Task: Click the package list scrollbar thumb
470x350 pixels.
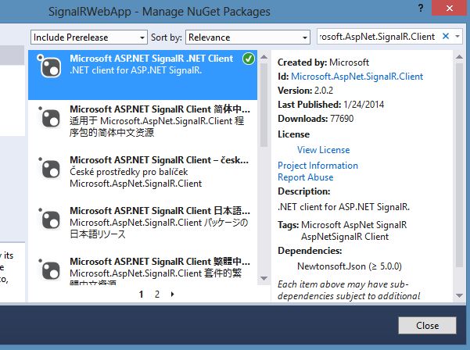Action: pyautogui.click(x=264, y=105)
